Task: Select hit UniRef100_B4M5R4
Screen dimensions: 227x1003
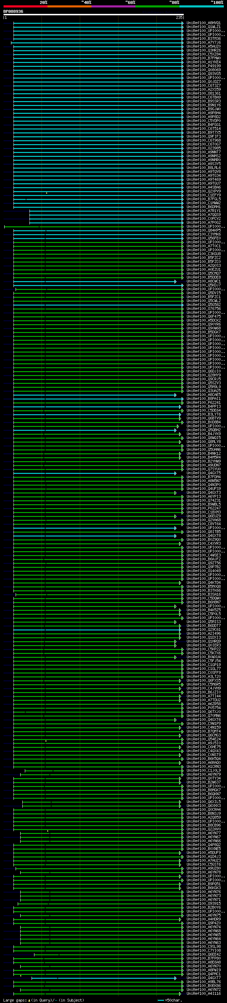Action: 204,458
